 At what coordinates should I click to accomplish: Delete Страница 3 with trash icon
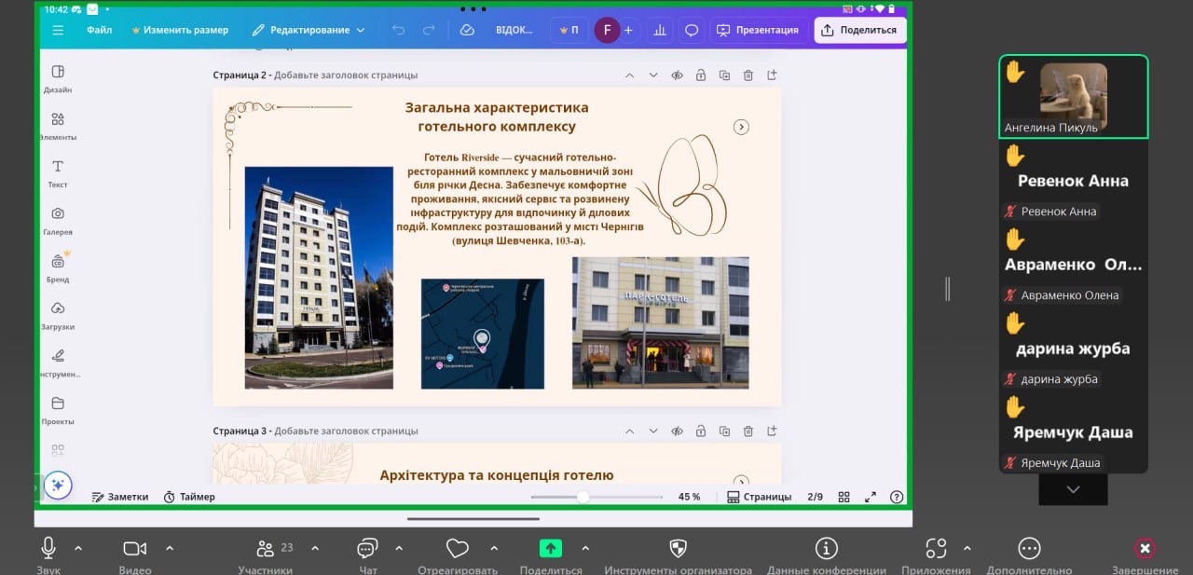(x=748, y=431)
